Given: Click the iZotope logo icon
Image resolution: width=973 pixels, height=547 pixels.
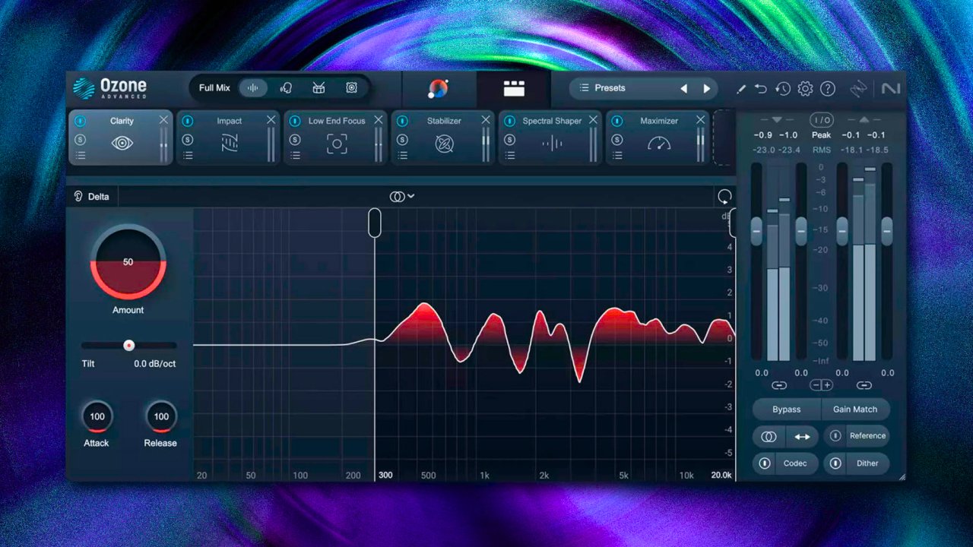Looking at the screenshot, I should tap(858, 89).
